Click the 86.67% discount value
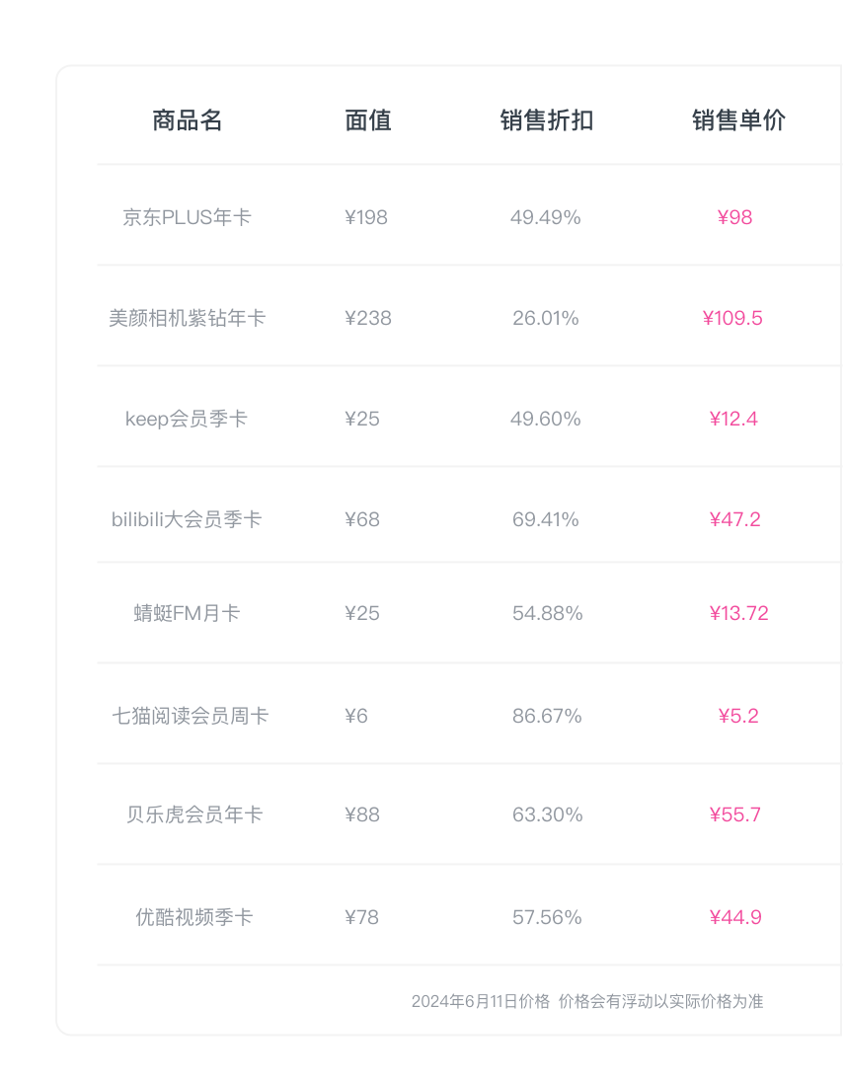Viewport: 845px width, 1084px height. click(547, 716)
